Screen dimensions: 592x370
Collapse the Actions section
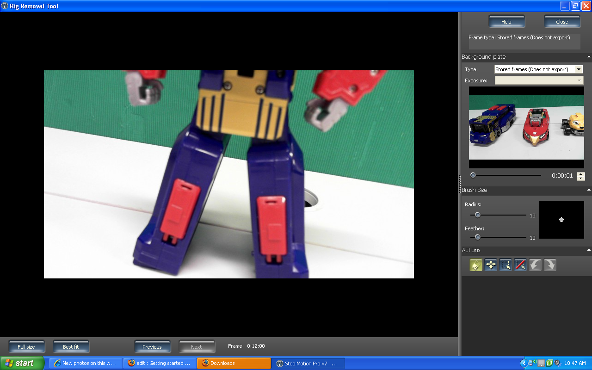(589, 250)
